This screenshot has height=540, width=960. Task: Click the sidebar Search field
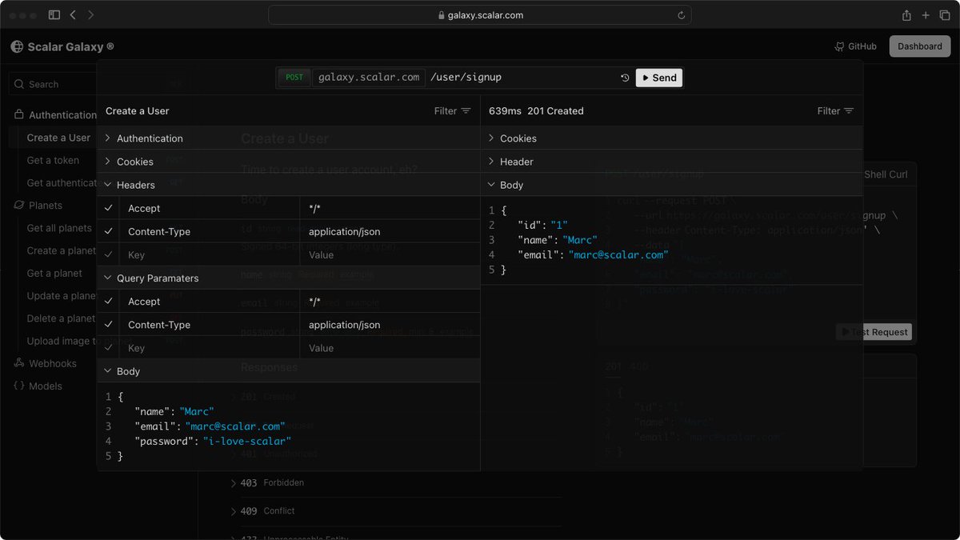99,84
